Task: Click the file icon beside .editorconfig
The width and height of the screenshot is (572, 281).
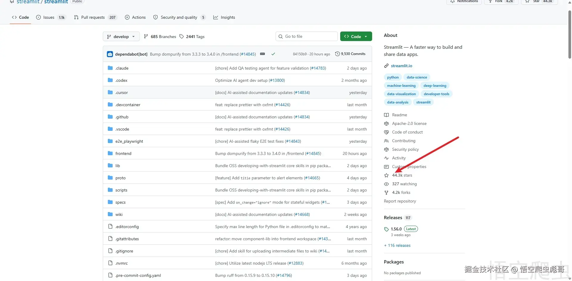Action: (x=110, y=227)
